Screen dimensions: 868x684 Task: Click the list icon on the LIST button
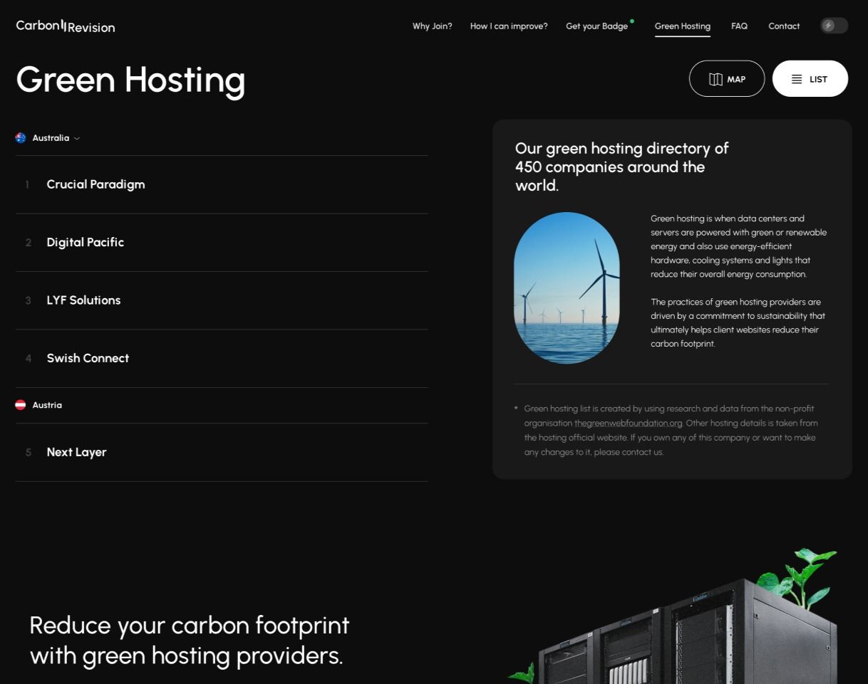(796, 79)
